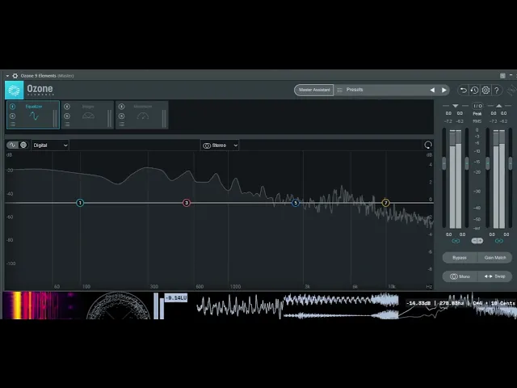Click the input meter down-triangle icon

click(x=456, y=106)
